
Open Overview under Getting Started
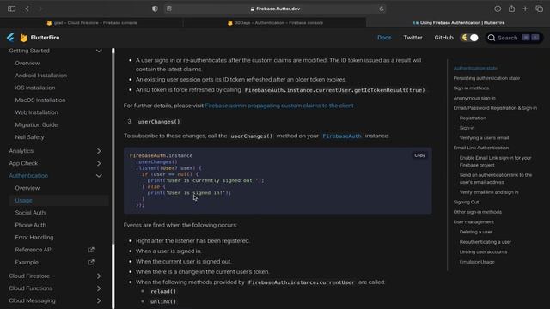coord(27,63)
